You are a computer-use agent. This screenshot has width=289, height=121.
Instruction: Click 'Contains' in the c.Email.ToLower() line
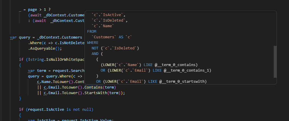(93, 87)
